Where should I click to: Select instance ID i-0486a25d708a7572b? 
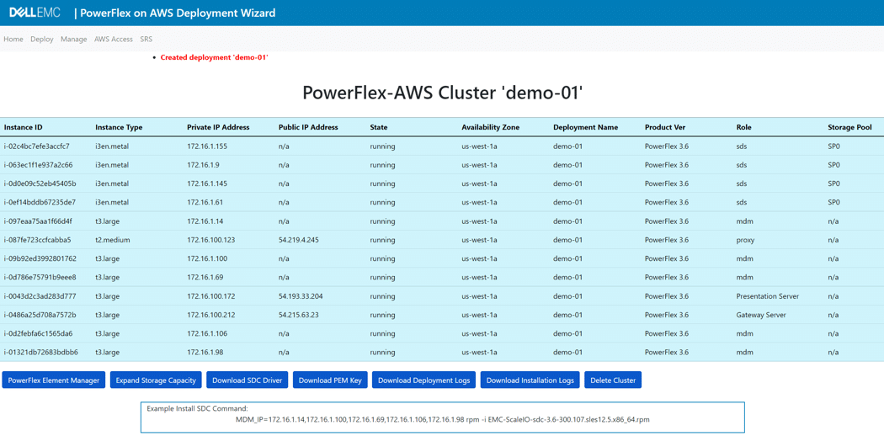40,315
